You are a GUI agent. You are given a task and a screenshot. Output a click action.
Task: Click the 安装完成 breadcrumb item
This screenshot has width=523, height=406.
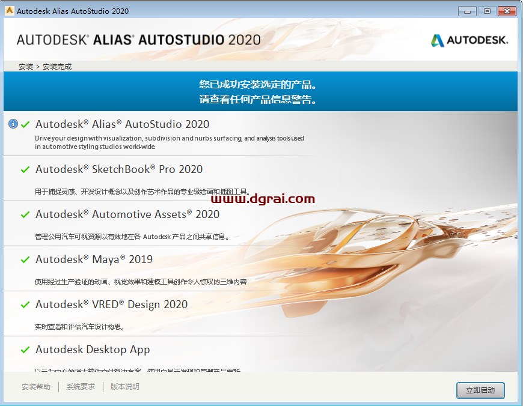click(57, 67)
